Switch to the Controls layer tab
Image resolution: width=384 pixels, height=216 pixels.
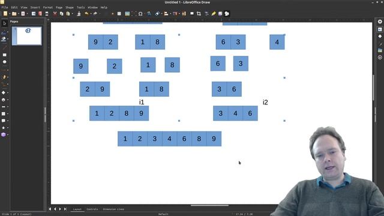click(x=92, y=209)
